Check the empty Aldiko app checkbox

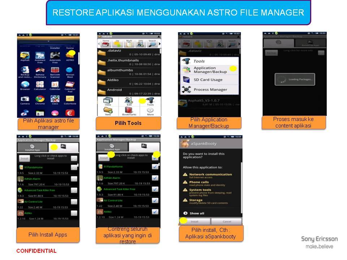(x=74, y=213)
